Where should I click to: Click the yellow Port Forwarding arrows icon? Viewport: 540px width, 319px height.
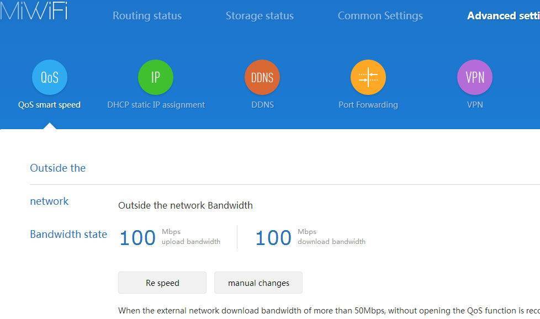click(368, 77)
